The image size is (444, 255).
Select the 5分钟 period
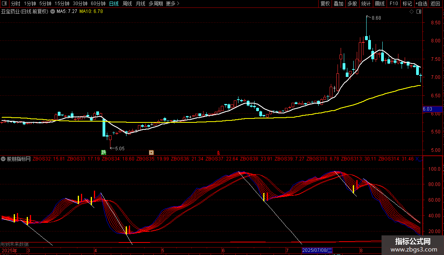[x=45, y=4]
